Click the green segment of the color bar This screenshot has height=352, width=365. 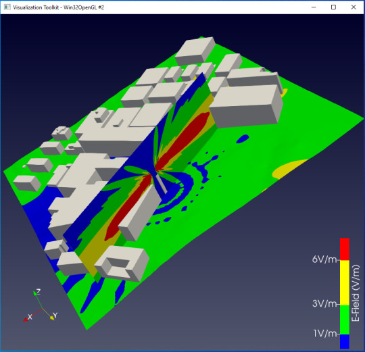pyautogui.click(x=345, y=320)
